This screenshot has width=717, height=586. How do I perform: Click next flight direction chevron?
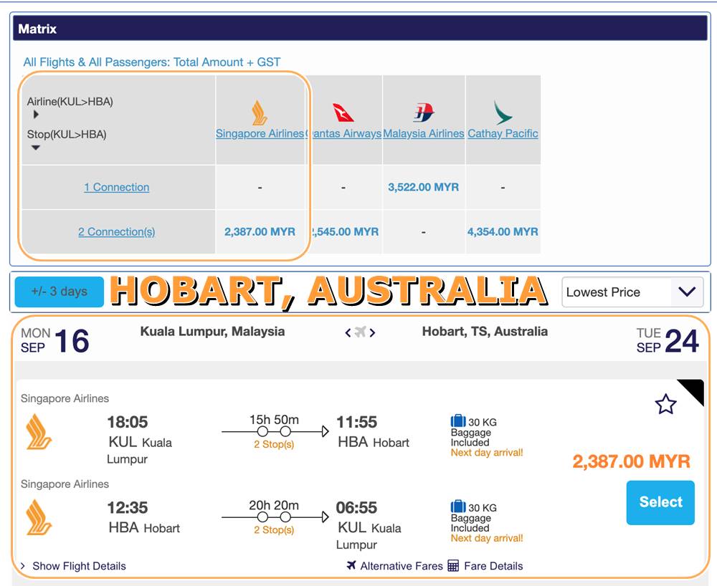click(x=372, y=332)
